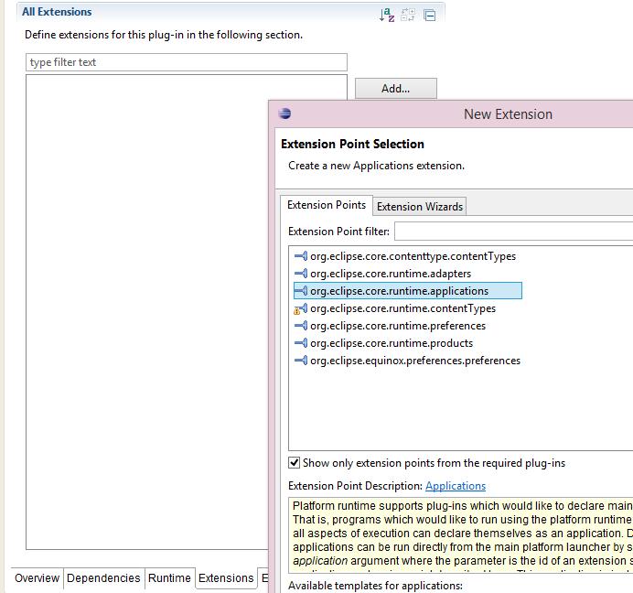Click icon beside org.eclipse.equinox.preferences.preferences

pyautogui.click(x=301, y=361)
